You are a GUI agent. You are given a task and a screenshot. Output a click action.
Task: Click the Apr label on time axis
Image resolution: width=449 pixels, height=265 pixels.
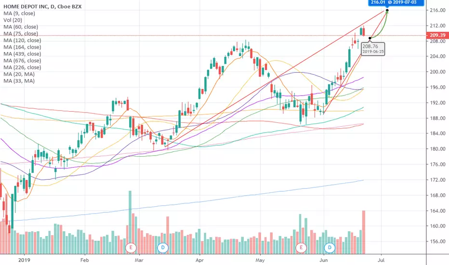click(x=199, y=260)
